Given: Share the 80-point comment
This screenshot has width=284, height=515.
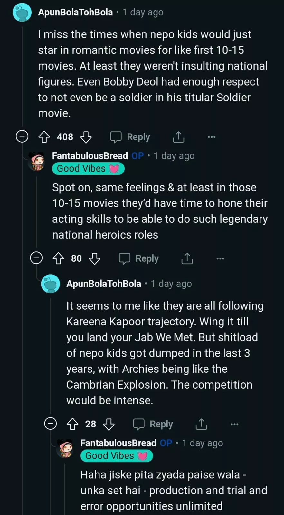Looking at the screenshot, I should [187, 258].
